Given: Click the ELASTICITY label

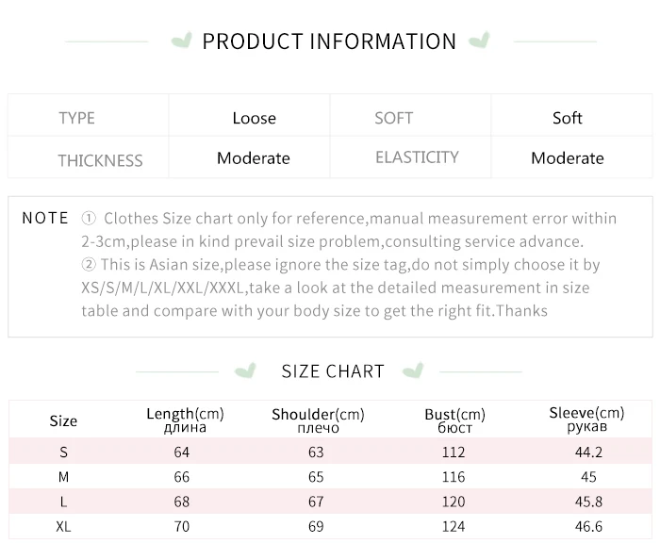Looking at the screenshot, I should point(417,157).
